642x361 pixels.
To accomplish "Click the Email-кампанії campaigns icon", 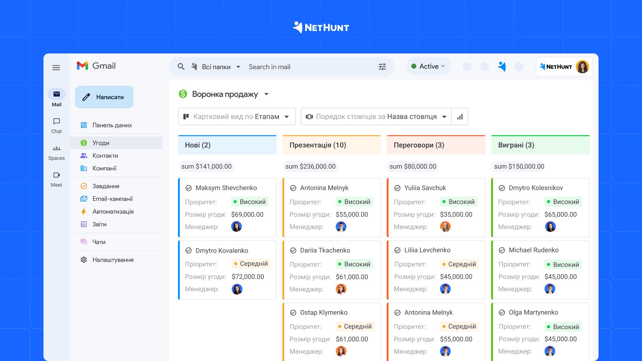I will (x=84, y=199).
